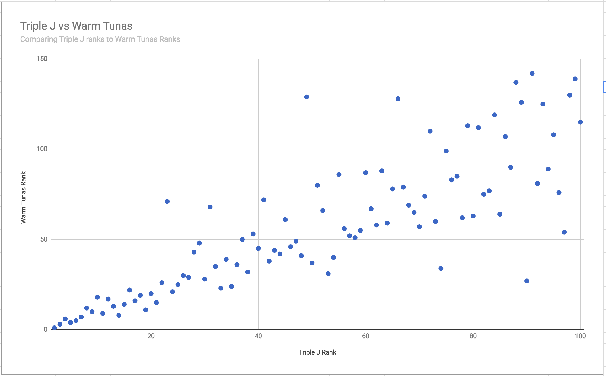Click the chart title 'Triple J vs Warm Tunas'
Image resolution: width=606 pixels, height=376 pixels.
click(76, 26)
